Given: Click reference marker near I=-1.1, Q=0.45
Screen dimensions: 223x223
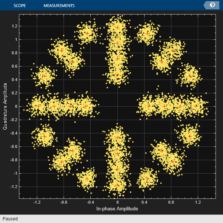Looking at the screenshot, I should pos(45,76).
